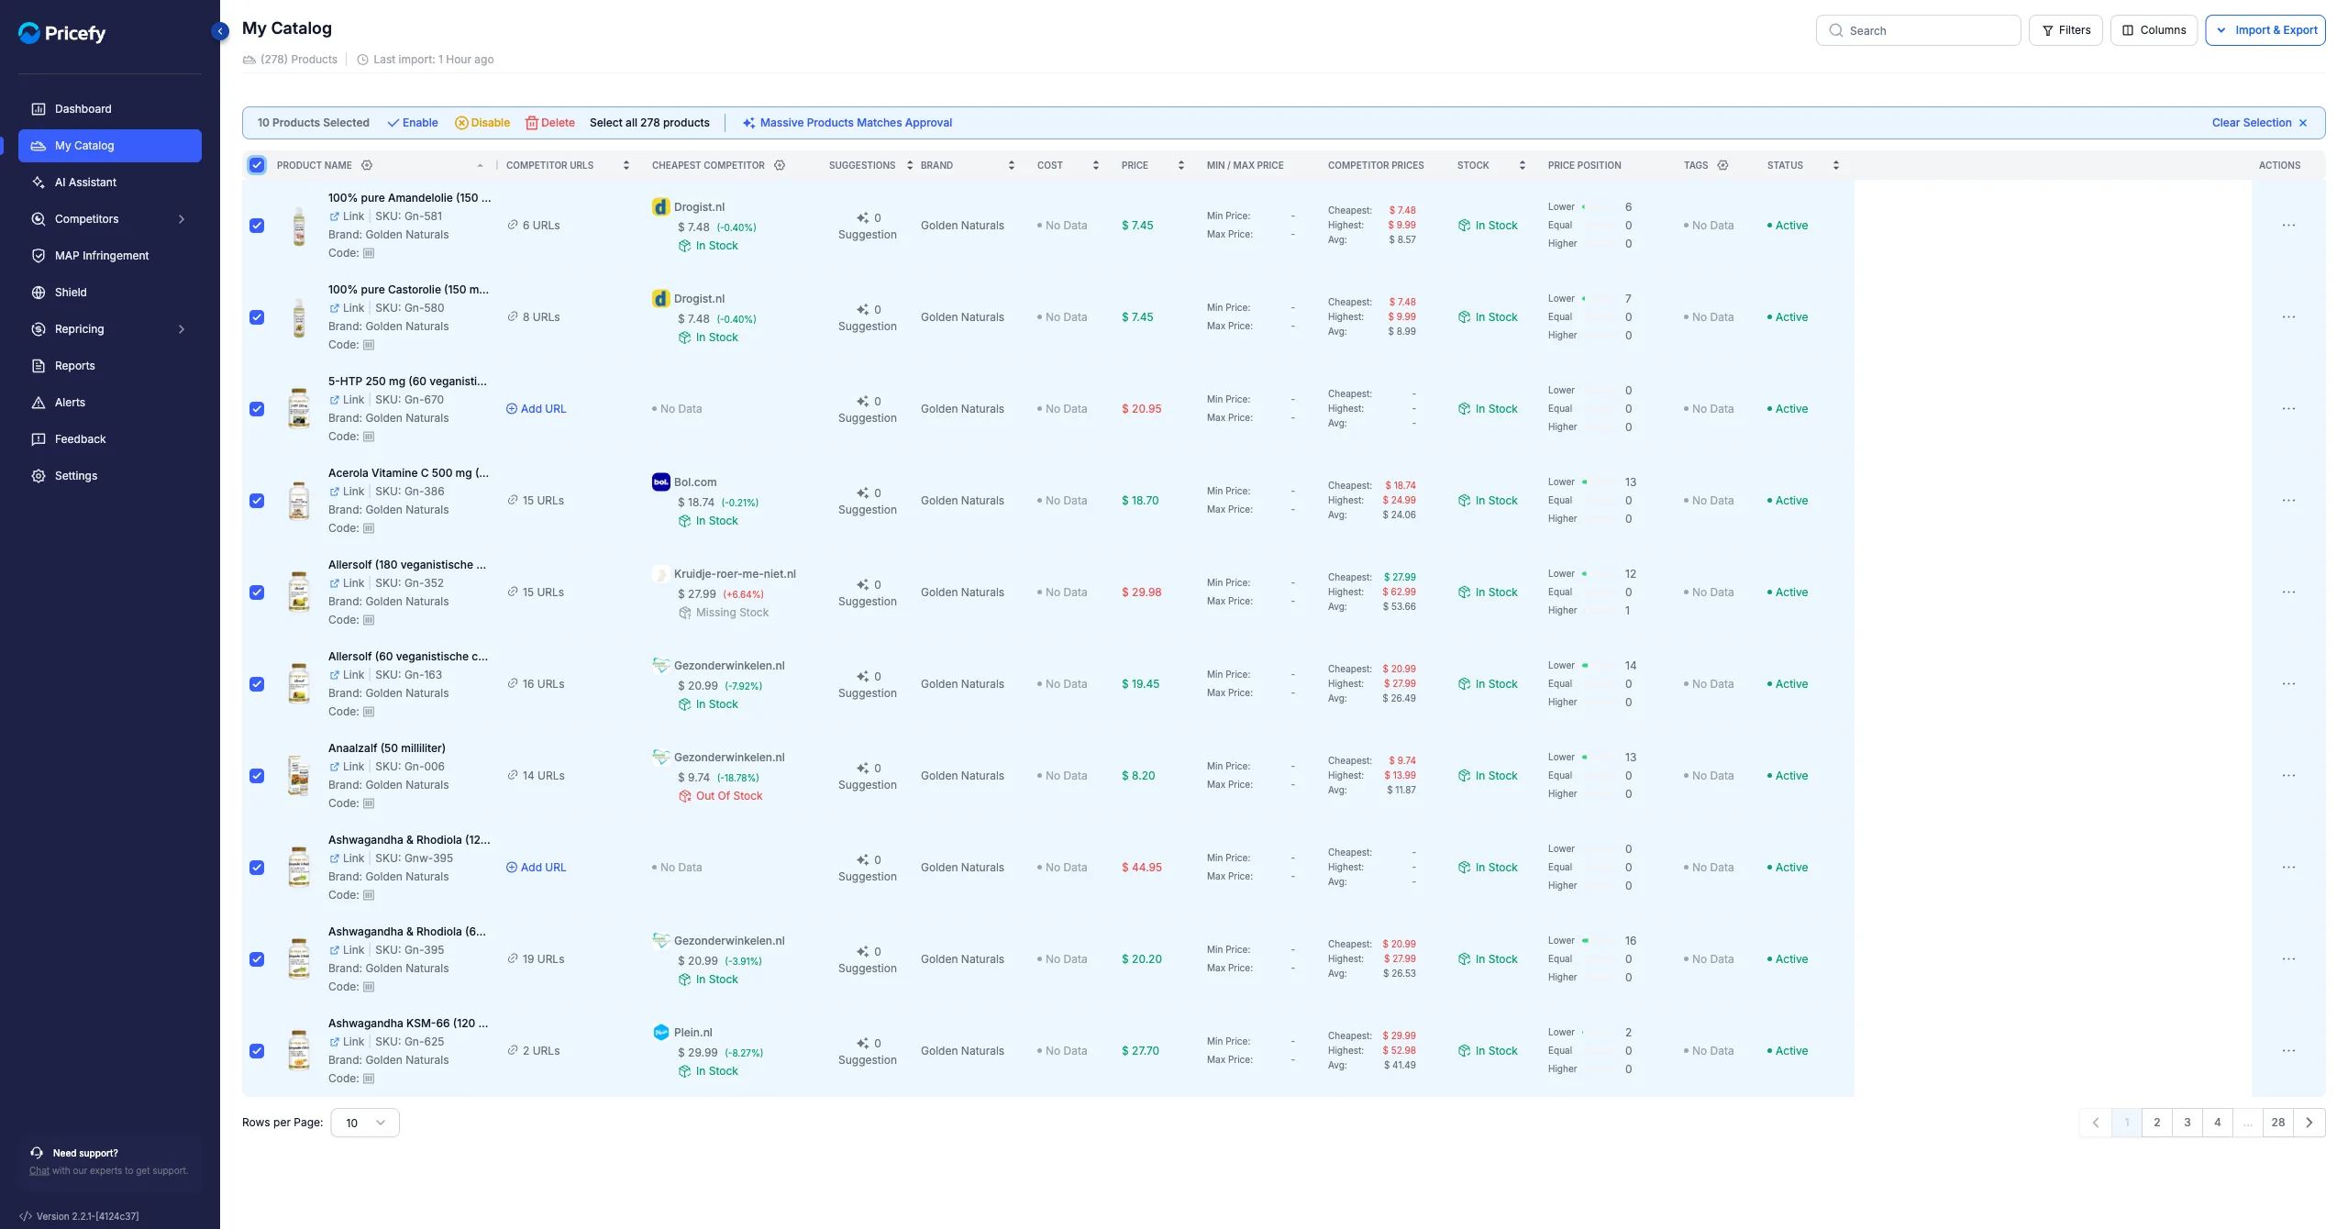Open actions menu for Acerola Vitamine C row
This screenshot has width=2348, height=1229.
(2288, 501)
